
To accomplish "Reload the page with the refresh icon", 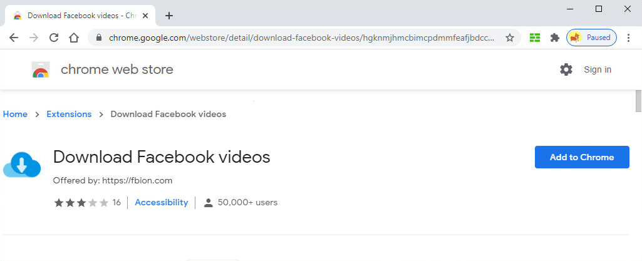I will coord(54,38).
